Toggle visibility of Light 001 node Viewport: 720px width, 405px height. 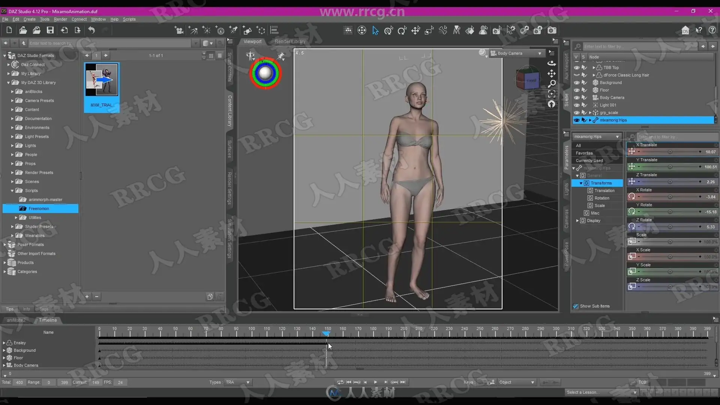(576, 105)
